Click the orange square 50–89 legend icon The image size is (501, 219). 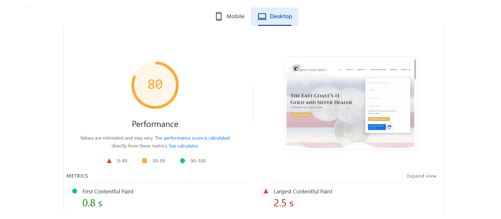pyautogui.click(x=145, y=161)
